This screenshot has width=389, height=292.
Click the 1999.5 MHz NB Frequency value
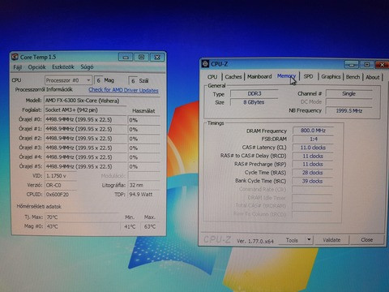pyautogui.click(x=349, y=110)
